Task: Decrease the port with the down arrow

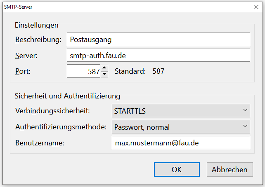Action: 104,75
